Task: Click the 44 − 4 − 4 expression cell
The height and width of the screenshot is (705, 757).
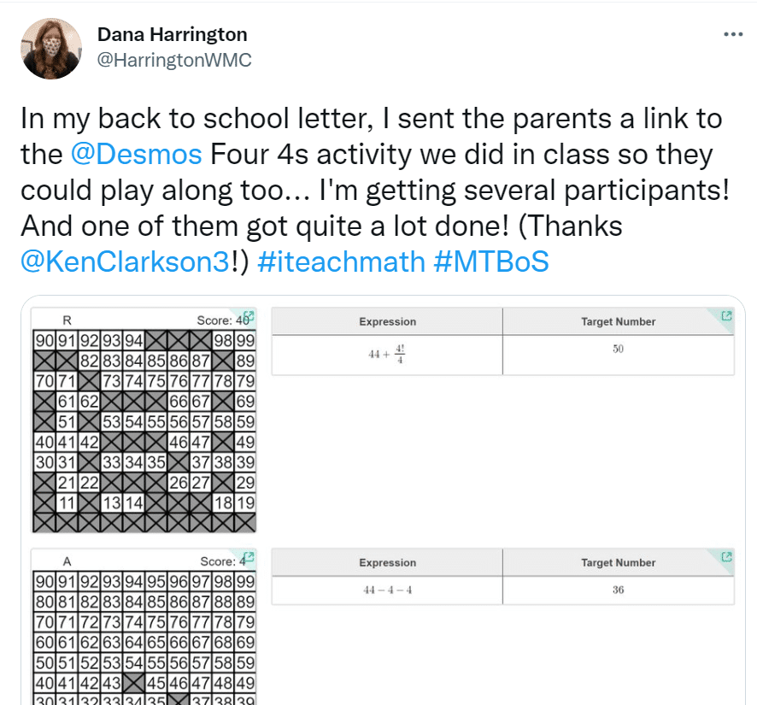Action: point(387,590)
